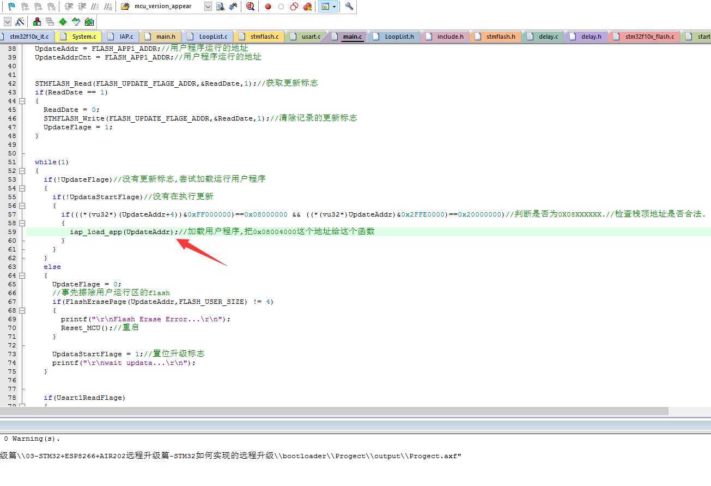Click the if(Usart1ReadFlage) line
This screenshot has height=486, width=711.
84,398
